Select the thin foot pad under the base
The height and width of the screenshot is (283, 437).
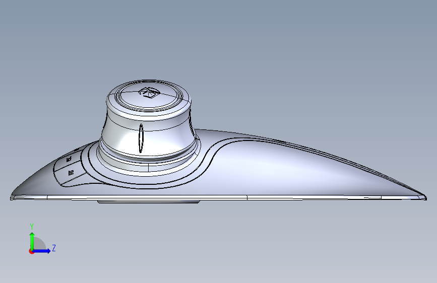point(148,201)
